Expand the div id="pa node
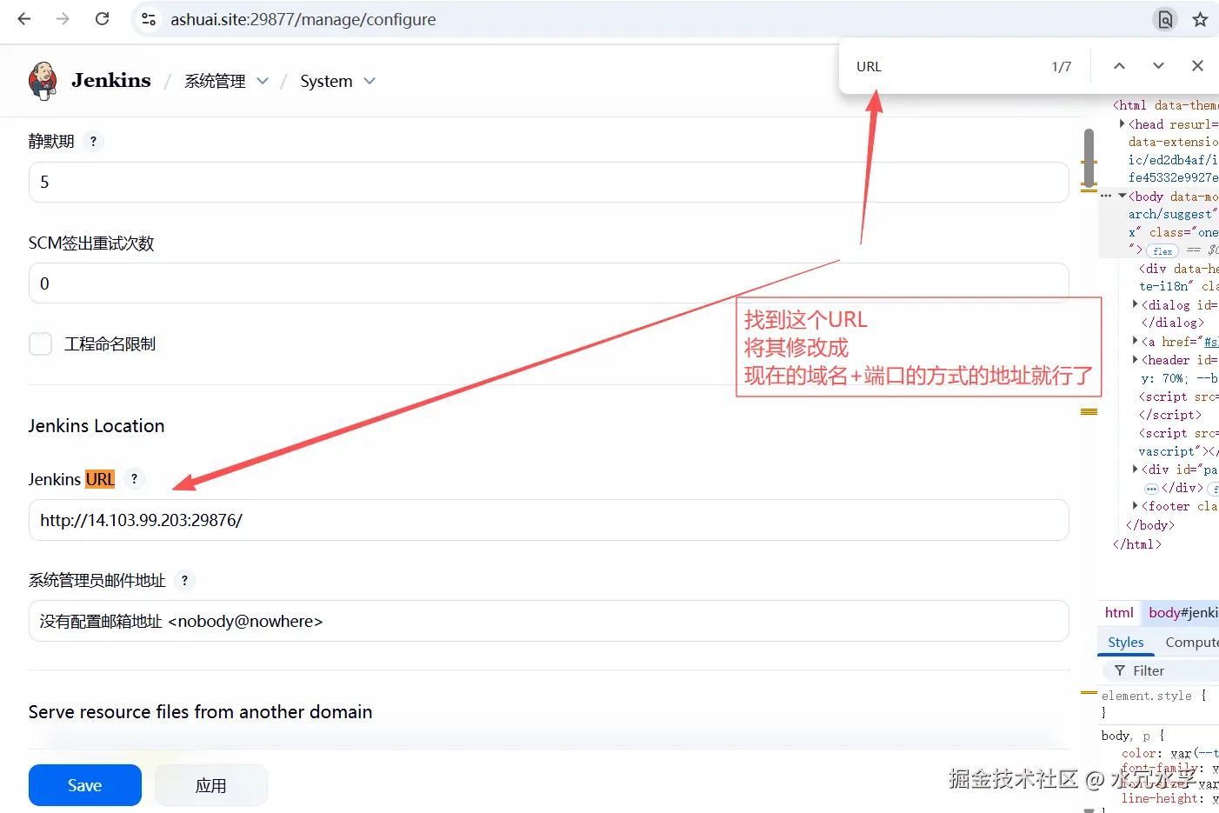 (x=1135, y=469)
